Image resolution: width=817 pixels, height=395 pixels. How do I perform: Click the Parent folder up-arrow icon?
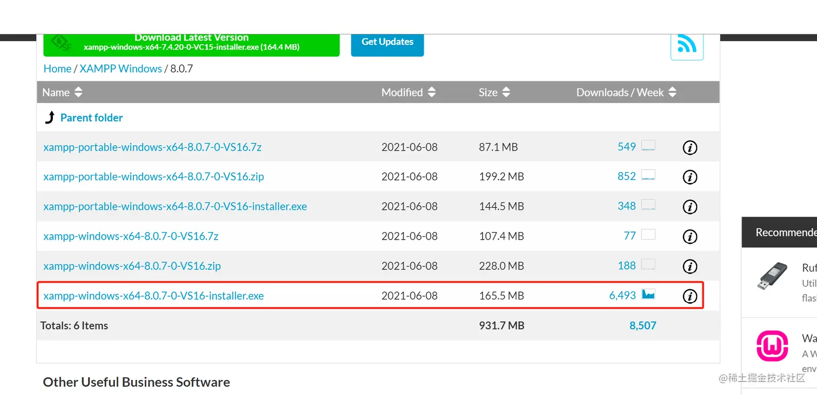click(50, 118)
